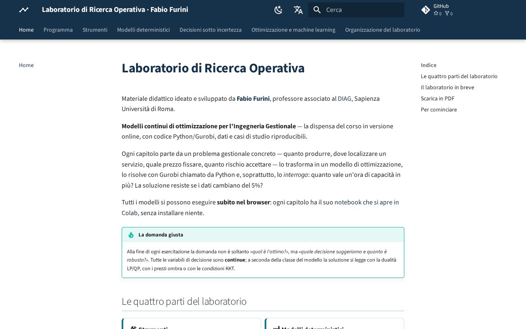Click Home in the left sidebar
The image size is (526, 329).
point(26,65)
